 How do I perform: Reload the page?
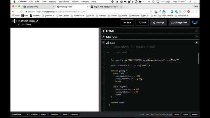click(21, 11)
